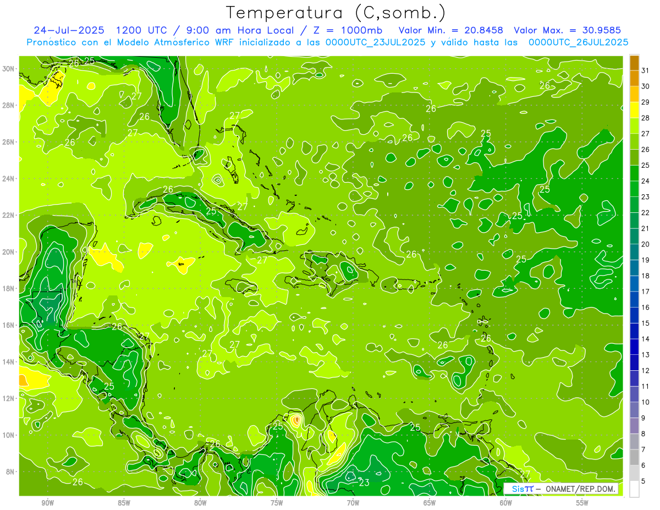Click the '0000UTC_23JUL2025' initialization time
This screenshot has height=510, width=660.
[376, 42]
